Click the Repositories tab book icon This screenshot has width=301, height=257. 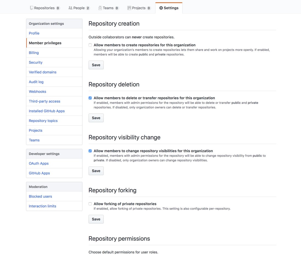click(x=31, y=8)
